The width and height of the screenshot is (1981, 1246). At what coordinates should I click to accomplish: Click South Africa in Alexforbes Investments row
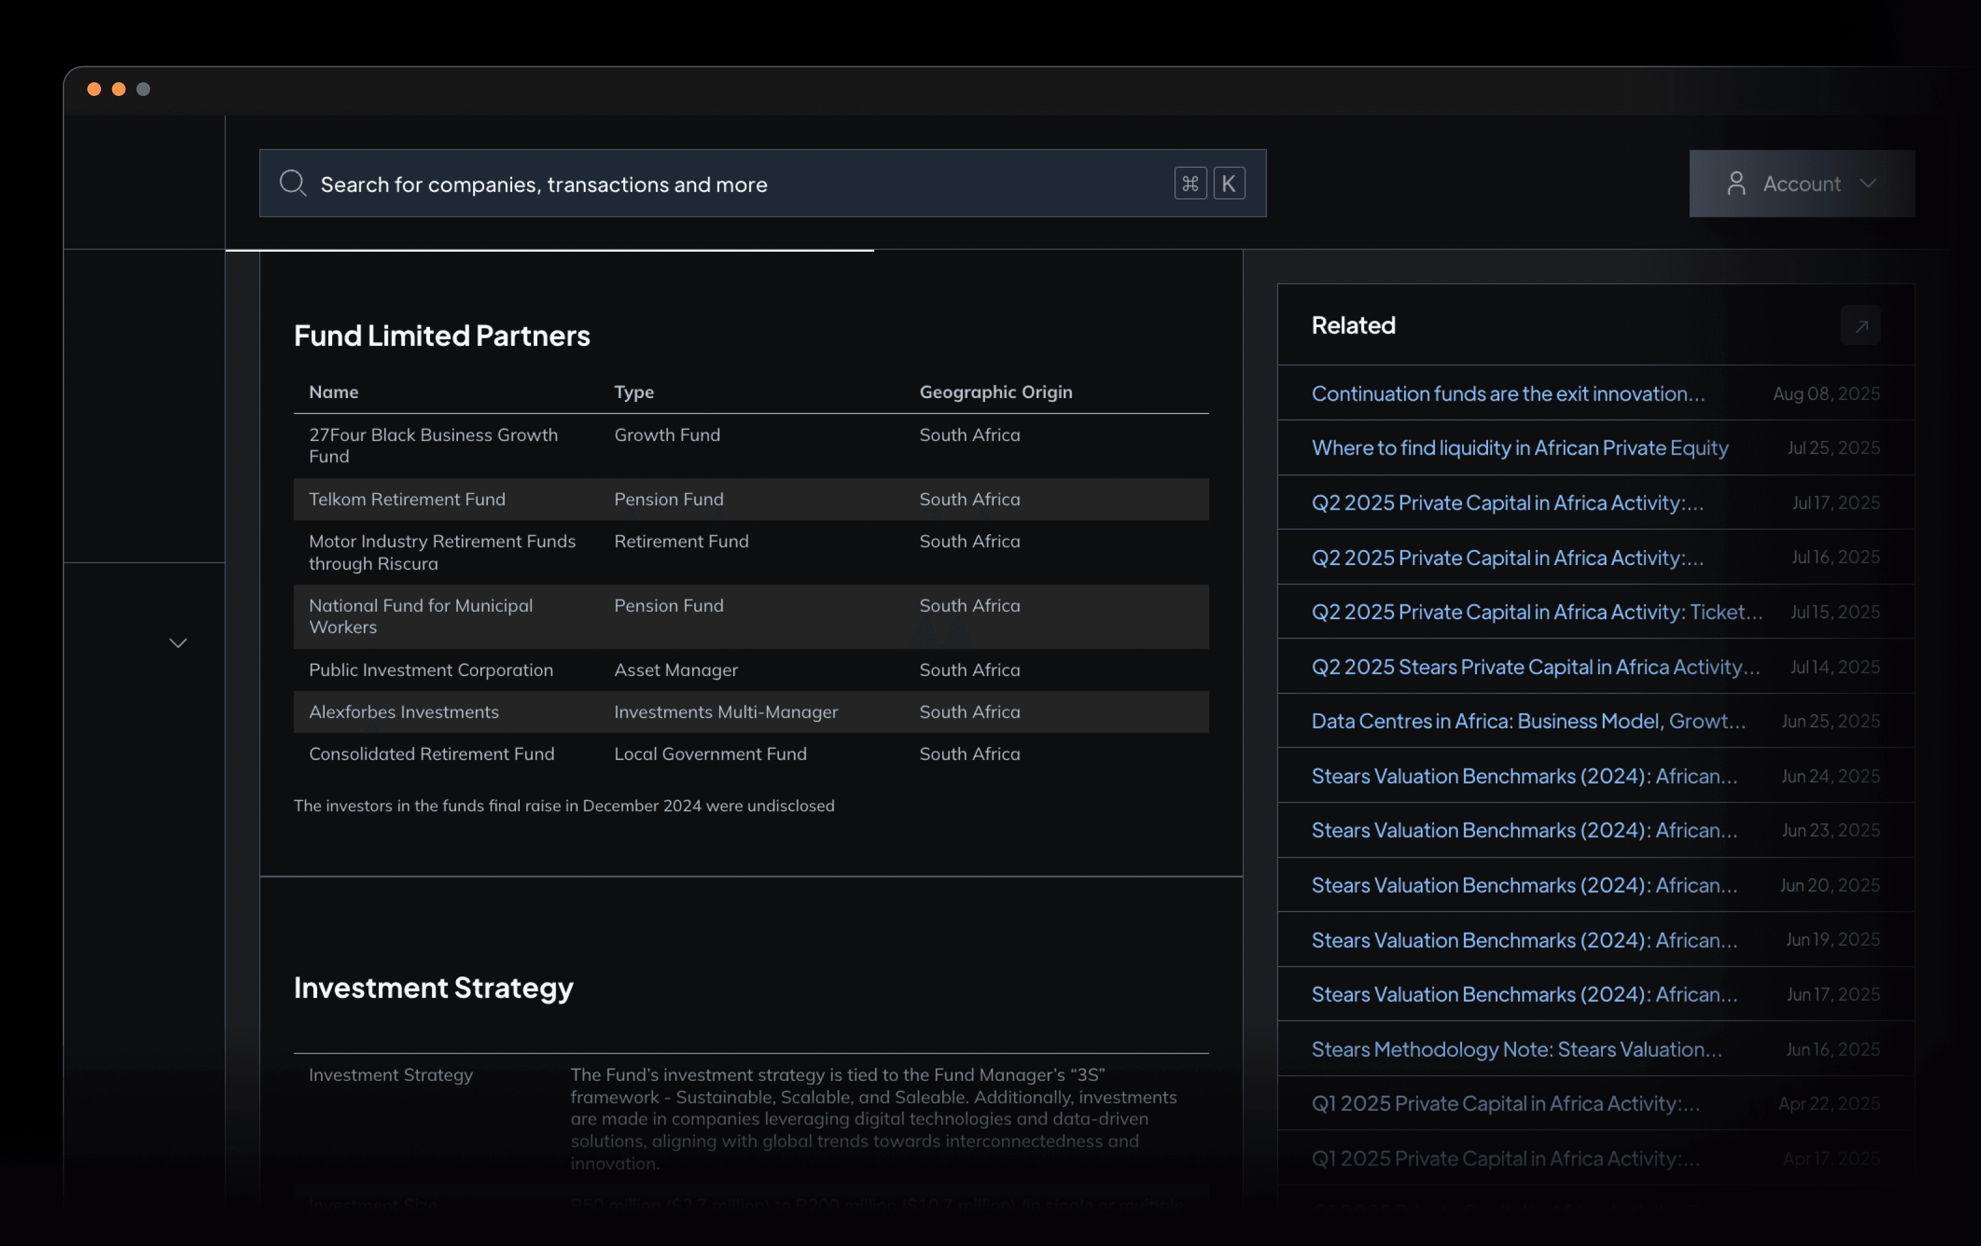(x=969, y=711)
